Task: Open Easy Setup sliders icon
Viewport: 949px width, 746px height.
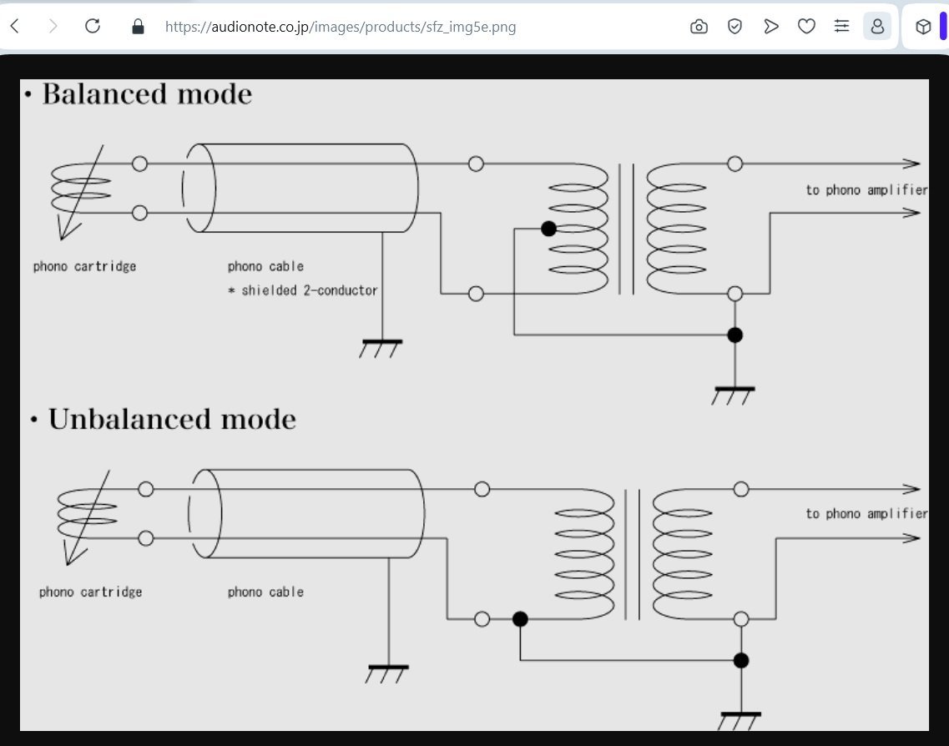Action: tap(841, 27)
